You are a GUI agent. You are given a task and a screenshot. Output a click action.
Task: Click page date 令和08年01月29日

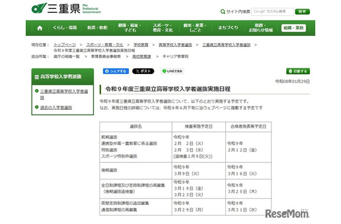coord(292,82)
